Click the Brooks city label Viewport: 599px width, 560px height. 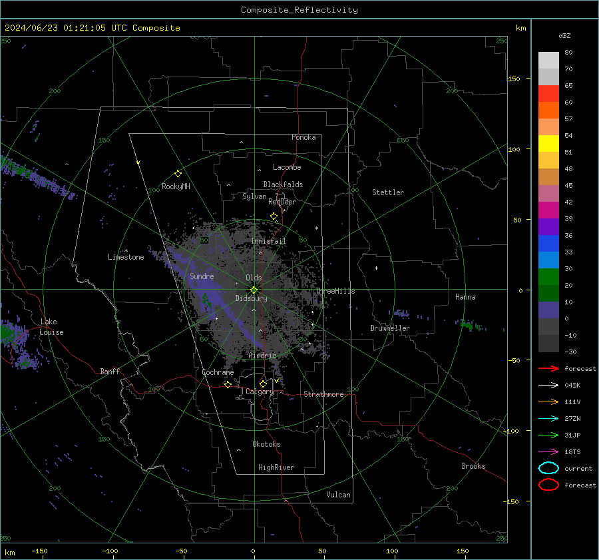point(473,466)
